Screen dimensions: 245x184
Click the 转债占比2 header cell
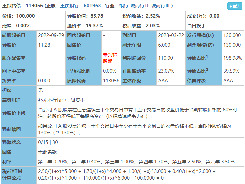click(204, 71)
